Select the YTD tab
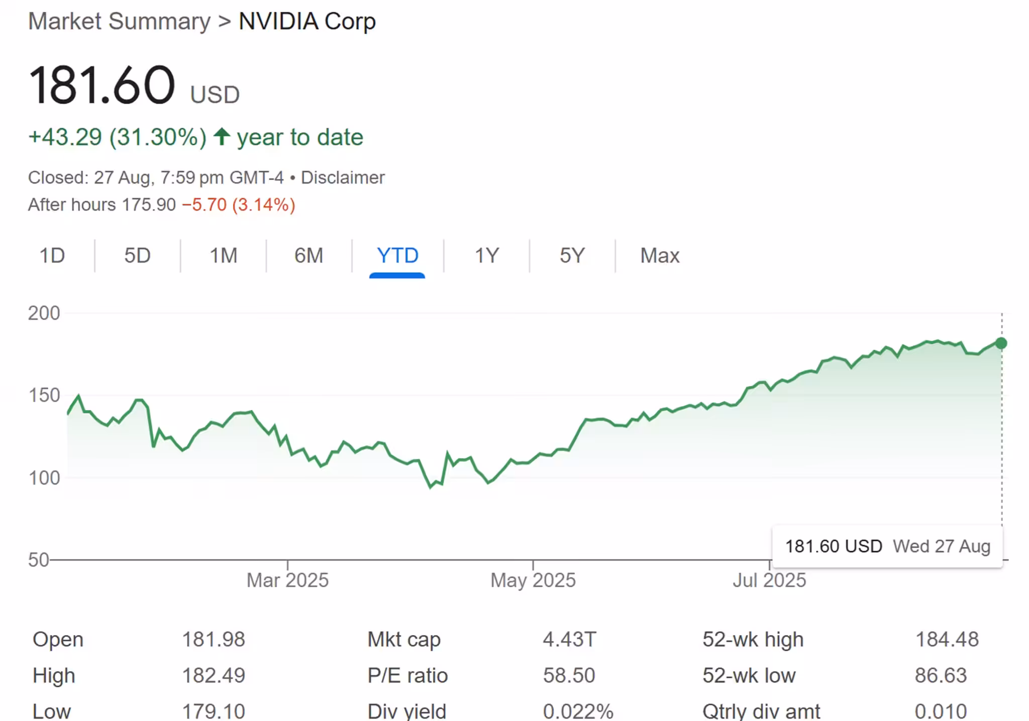 (397, 255)
